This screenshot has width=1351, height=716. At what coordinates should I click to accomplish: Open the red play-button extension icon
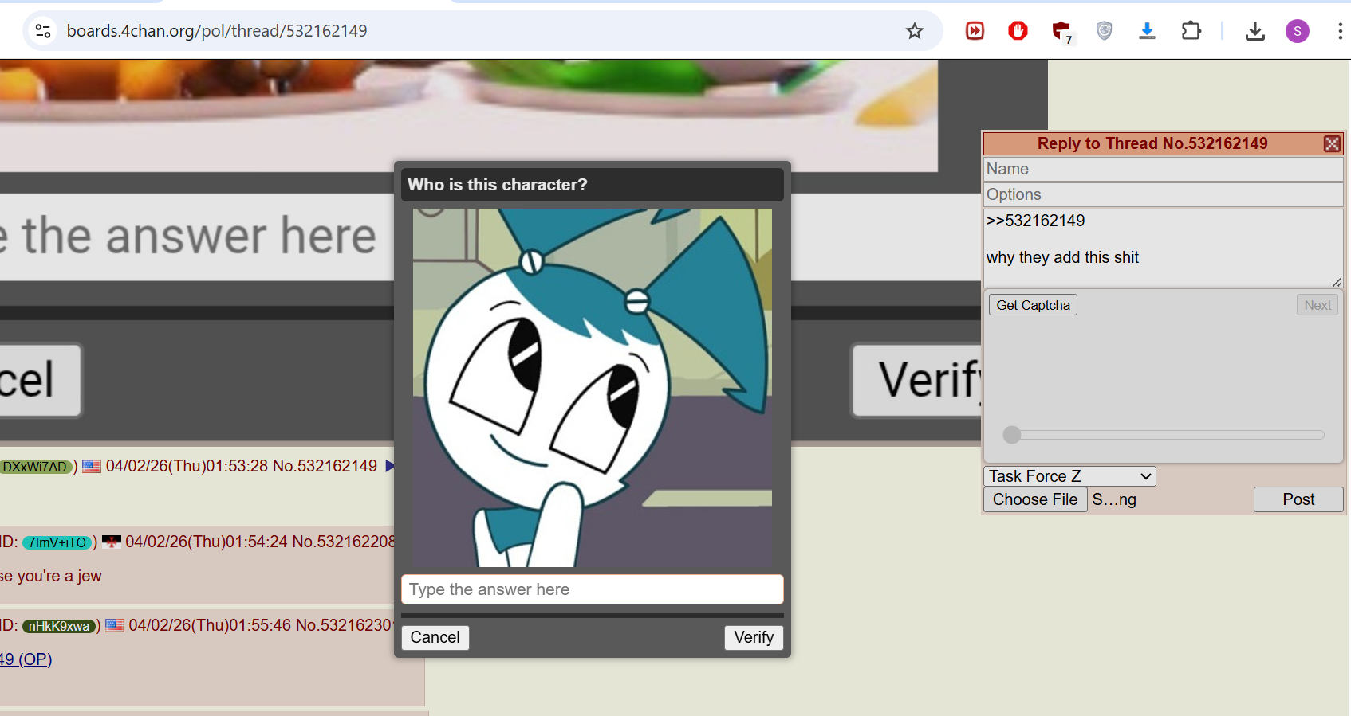coord(975,31)
